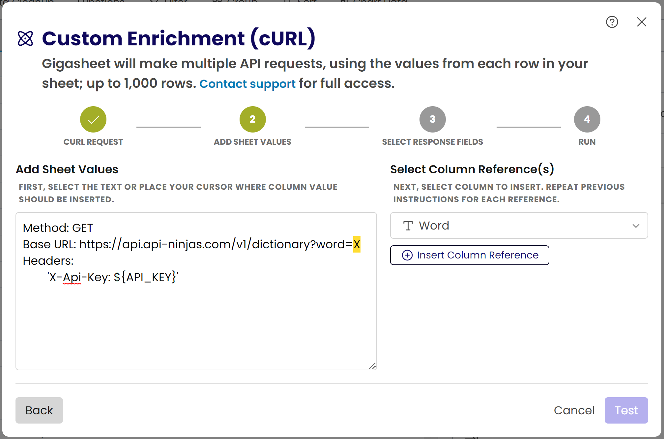Click the Custom Enrichment atom icon
The width and height of the screenshot is (664, 439).
pos(26,39)
